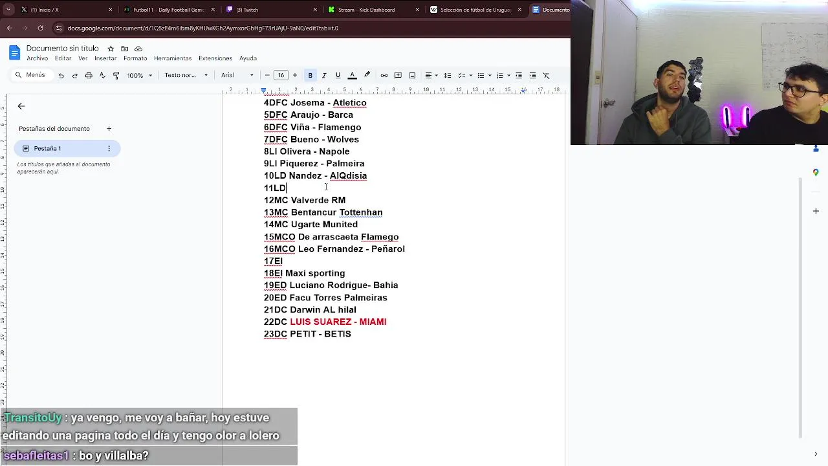
Task: Switch to the Kick Dashboard browser tab
Action: [374, 10]
